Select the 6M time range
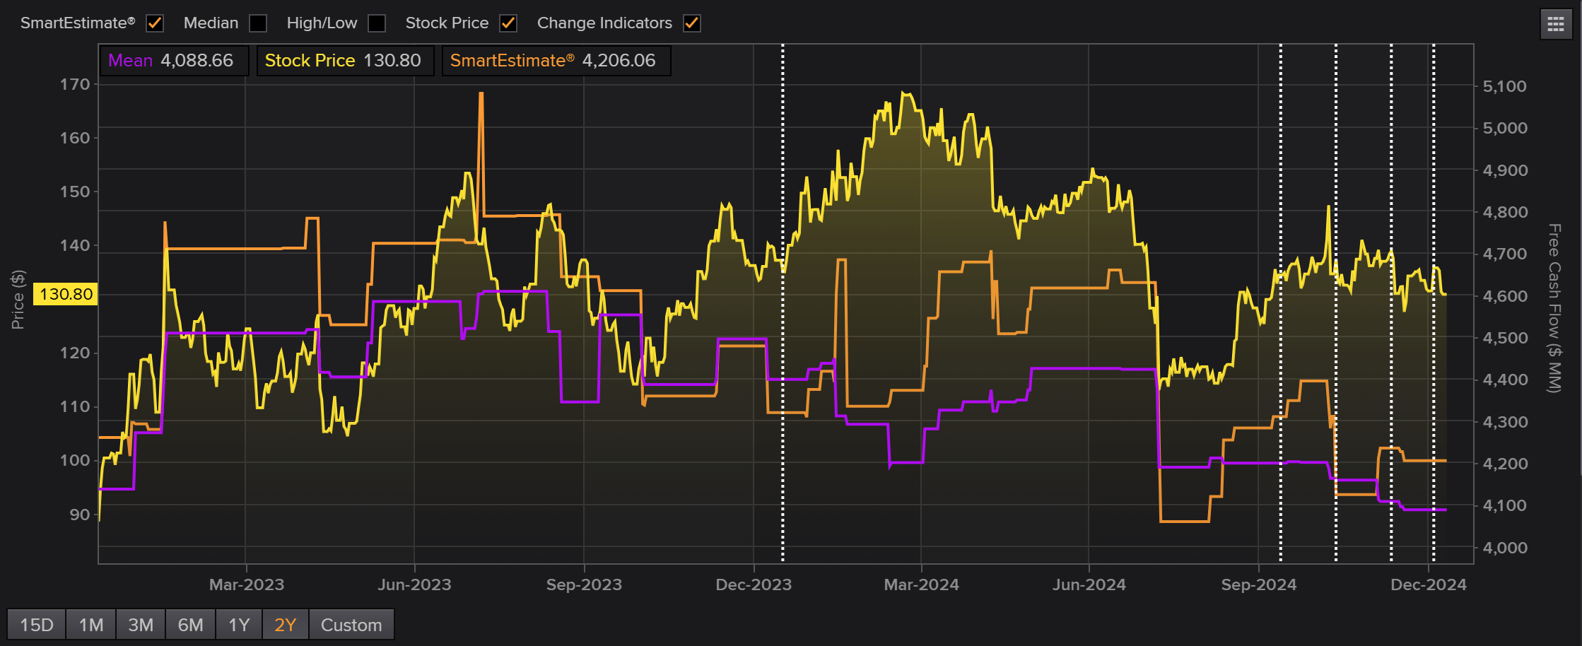 coord(190,625)
